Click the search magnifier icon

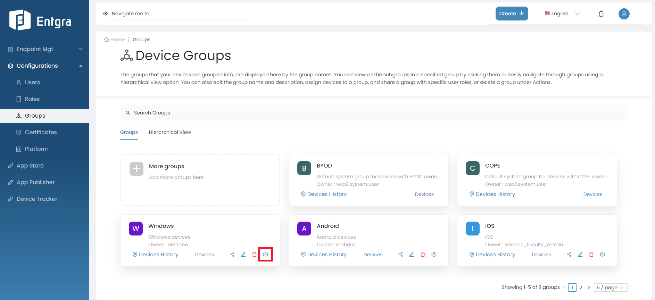(128, 113)
